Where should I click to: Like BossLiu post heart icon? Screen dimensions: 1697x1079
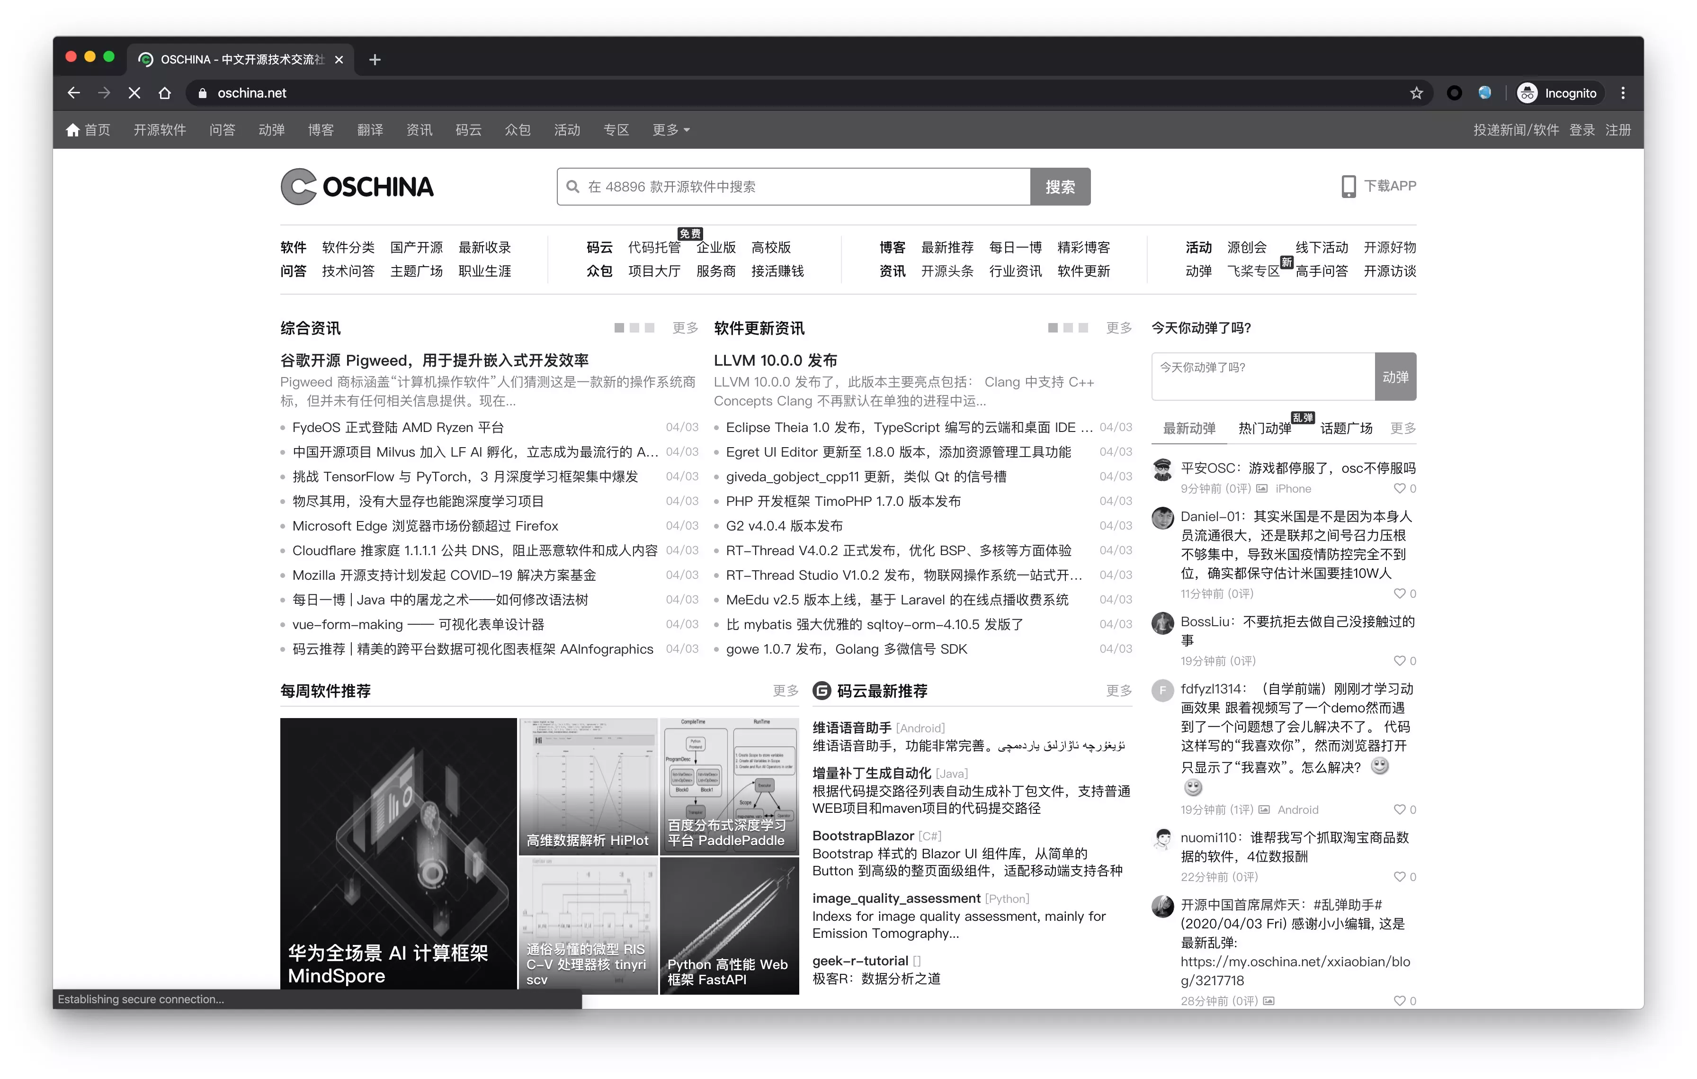click(x=1399, y=660)
